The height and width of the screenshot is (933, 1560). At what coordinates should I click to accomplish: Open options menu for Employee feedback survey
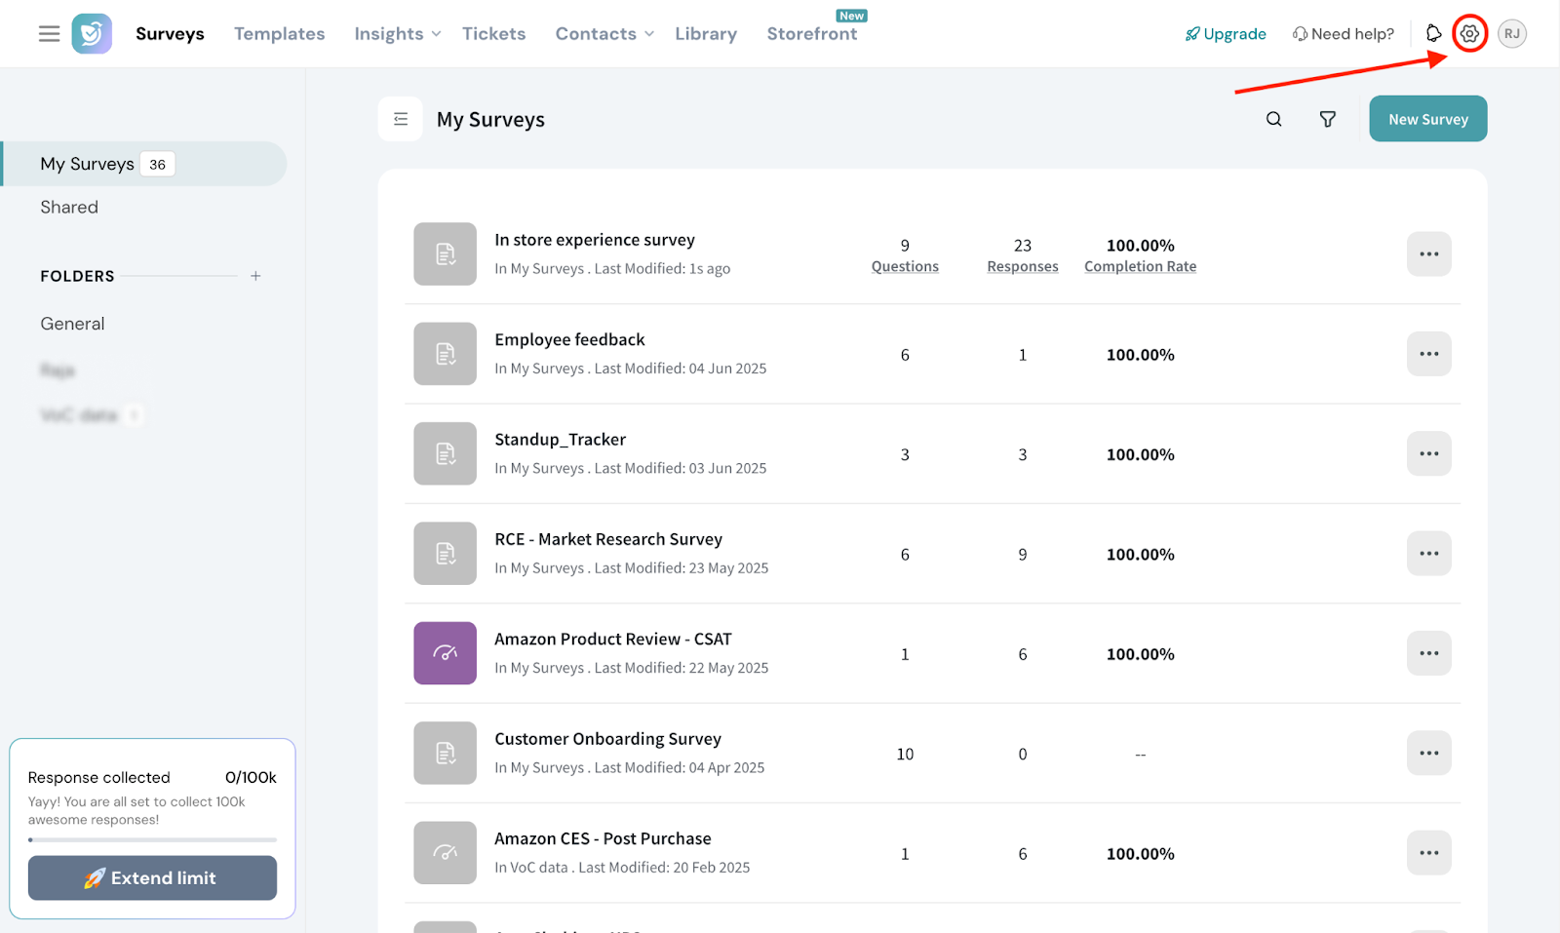(x=1428, y=354)
